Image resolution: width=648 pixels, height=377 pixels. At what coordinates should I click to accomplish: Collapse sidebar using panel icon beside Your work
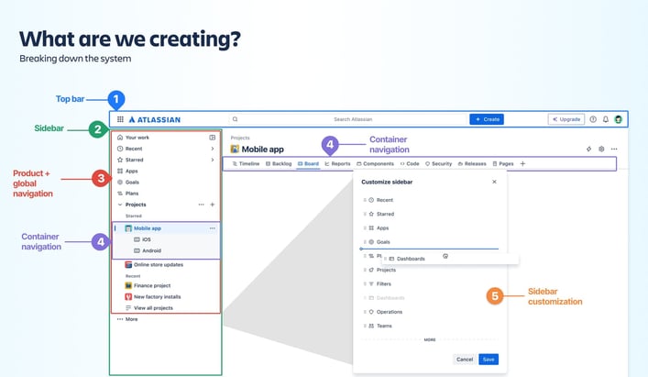[212, 138]
